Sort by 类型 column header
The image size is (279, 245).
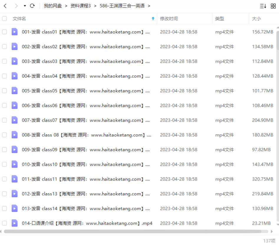coord(219,19)
